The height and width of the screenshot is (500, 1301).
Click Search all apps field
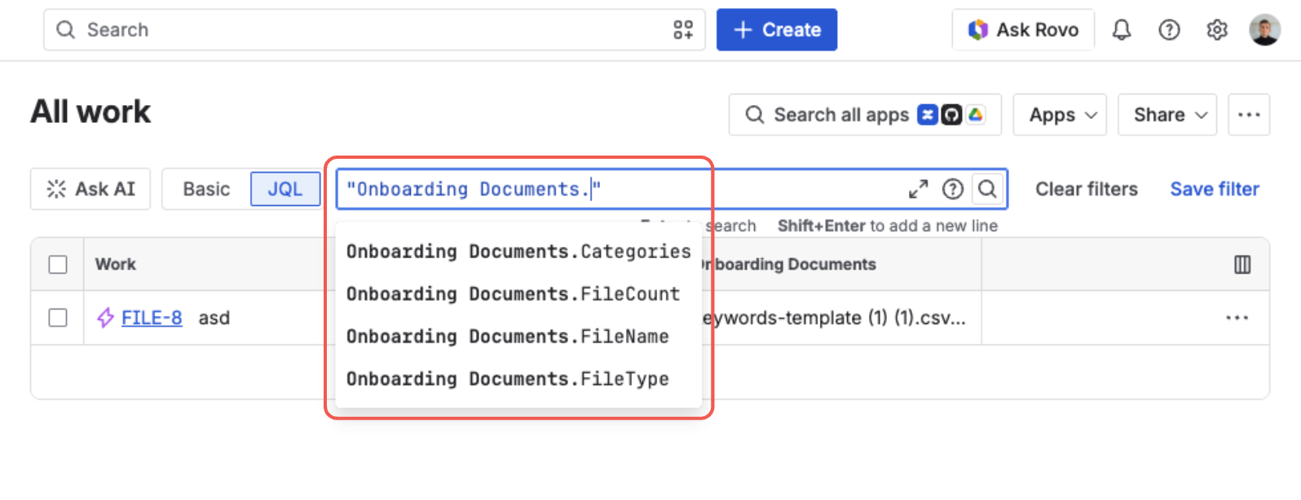click(865, 115)
